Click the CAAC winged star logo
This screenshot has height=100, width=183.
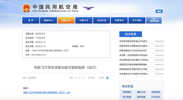click(88, 8)
